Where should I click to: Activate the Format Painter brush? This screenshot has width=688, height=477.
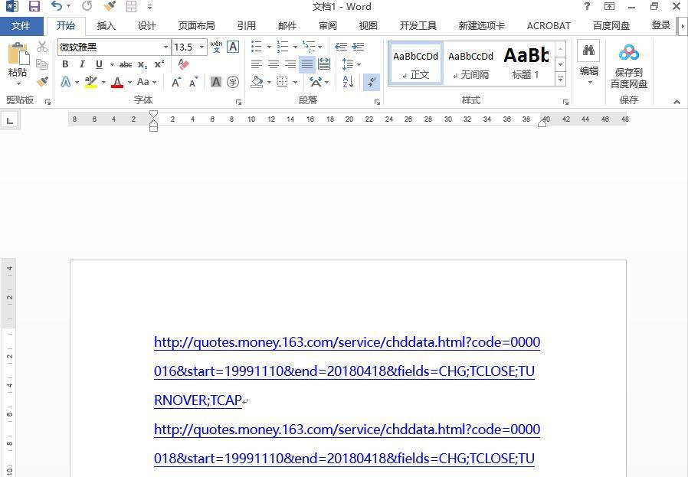click(42, 82)
